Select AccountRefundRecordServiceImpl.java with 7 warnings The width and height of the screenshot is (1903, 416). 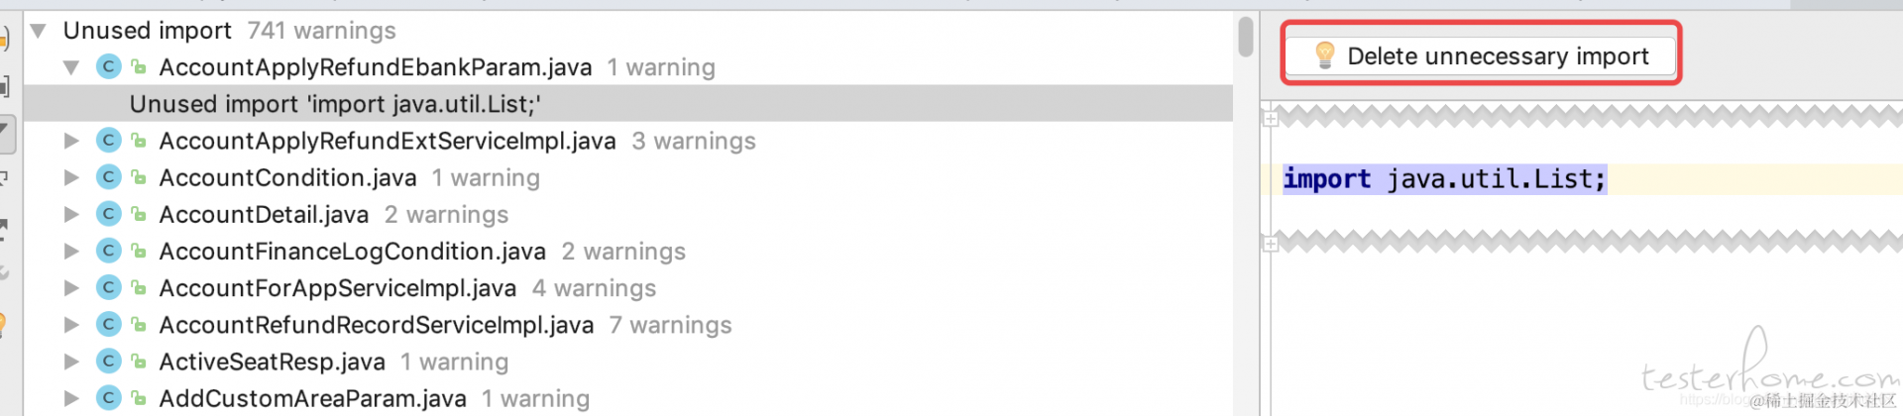pos(377,325)
